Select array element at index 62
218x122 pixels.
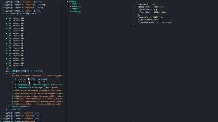[x=16, y=23]
